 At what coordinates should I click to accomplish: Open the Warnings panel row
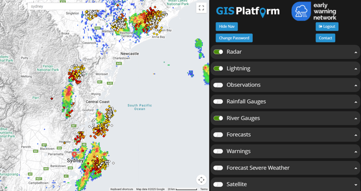pyautogui.click(x=285, y=151)
